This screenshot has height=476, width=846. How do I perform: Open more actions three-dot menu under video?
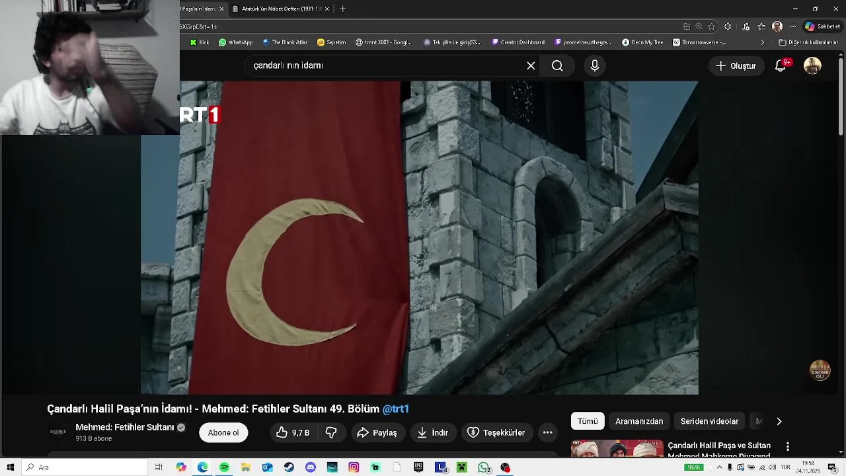pos(547,432)
